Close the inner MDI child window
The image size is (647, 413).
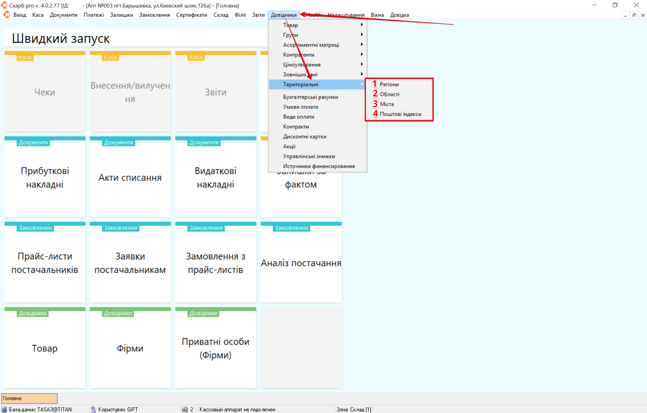click(643, 15)
